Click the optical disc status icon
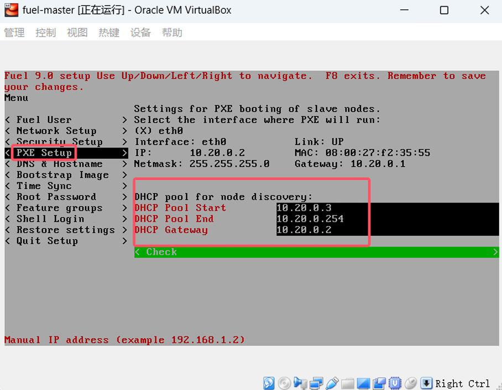 pyautogui.click(x=284, y=383)
